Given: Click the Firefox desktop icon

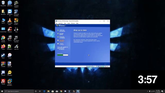Looking at the screenshot, I should coord(3,47).
